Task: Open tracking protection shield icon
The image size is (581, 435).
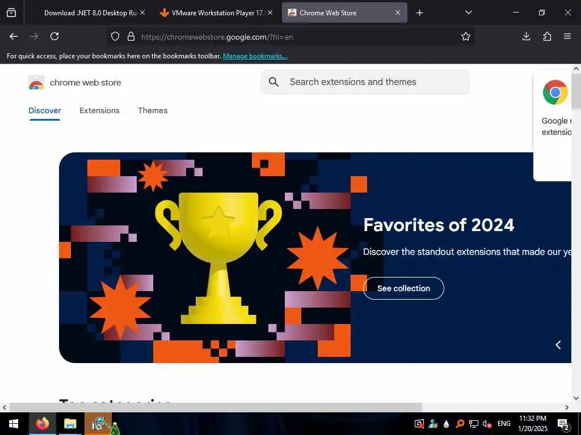Action: click(115, 37)
